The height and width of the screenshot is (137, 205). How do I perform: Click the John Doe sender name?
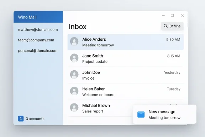tap(91, 72)
